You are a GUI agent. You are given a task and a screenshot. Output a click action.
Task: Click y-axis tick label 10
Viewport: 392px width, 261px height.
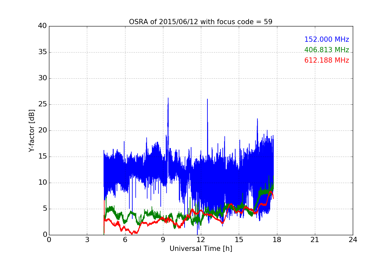click(42, 183)
